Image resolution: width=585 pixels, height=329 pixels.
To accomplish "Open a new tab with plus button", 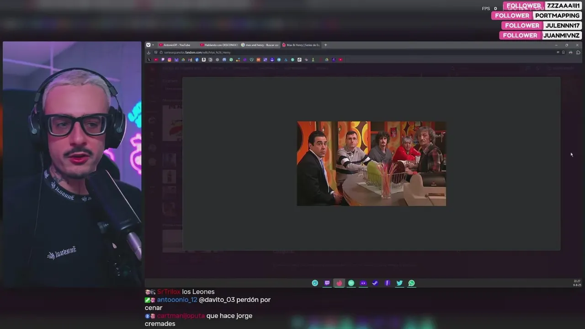I will coord(325,45).
